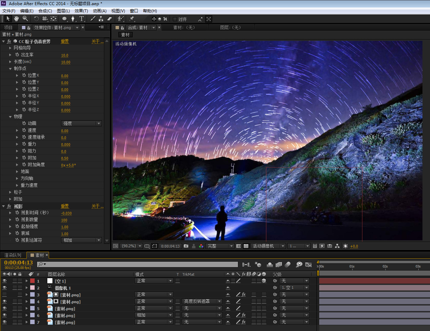Click the 出生率 value 10.0
430x331 pixels.
[64, 55]
